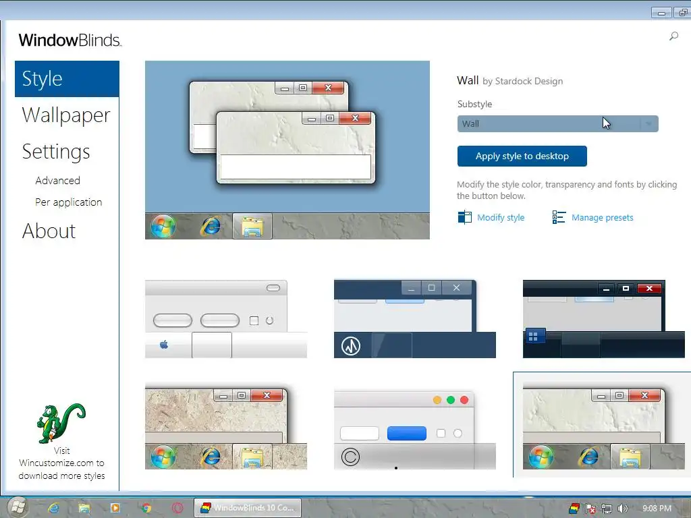Click the WindowBlinds 10 taskbar button
The image size is (691, 518).
(x=248, y=508)
